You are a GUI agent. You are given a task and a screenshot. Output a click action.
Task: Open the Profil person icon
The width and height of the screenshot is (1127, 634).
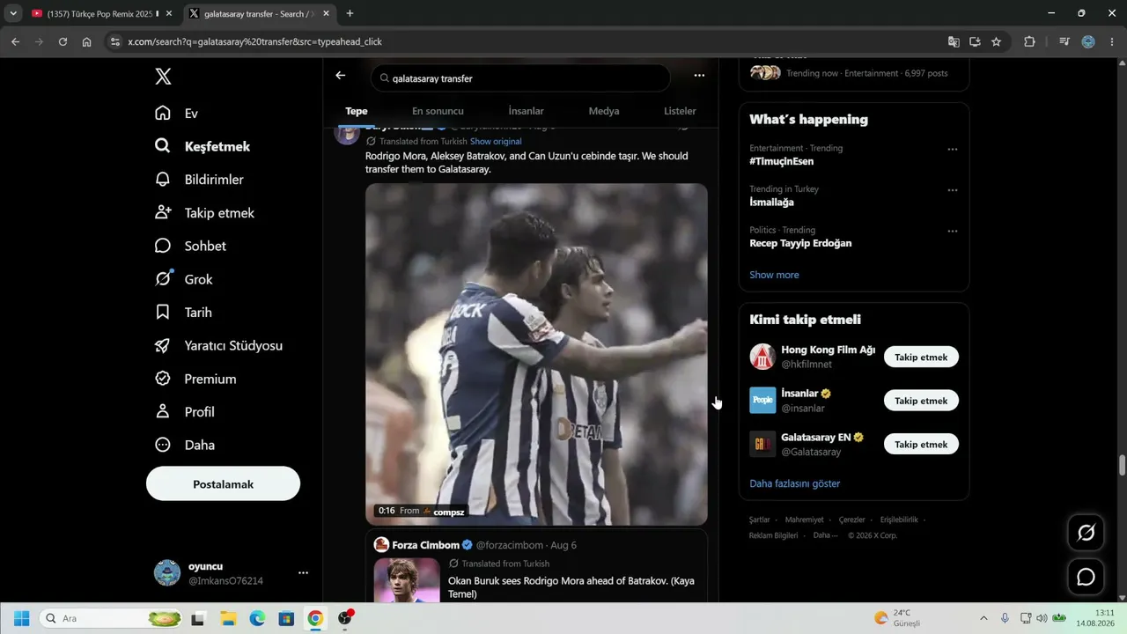[163, 412]
